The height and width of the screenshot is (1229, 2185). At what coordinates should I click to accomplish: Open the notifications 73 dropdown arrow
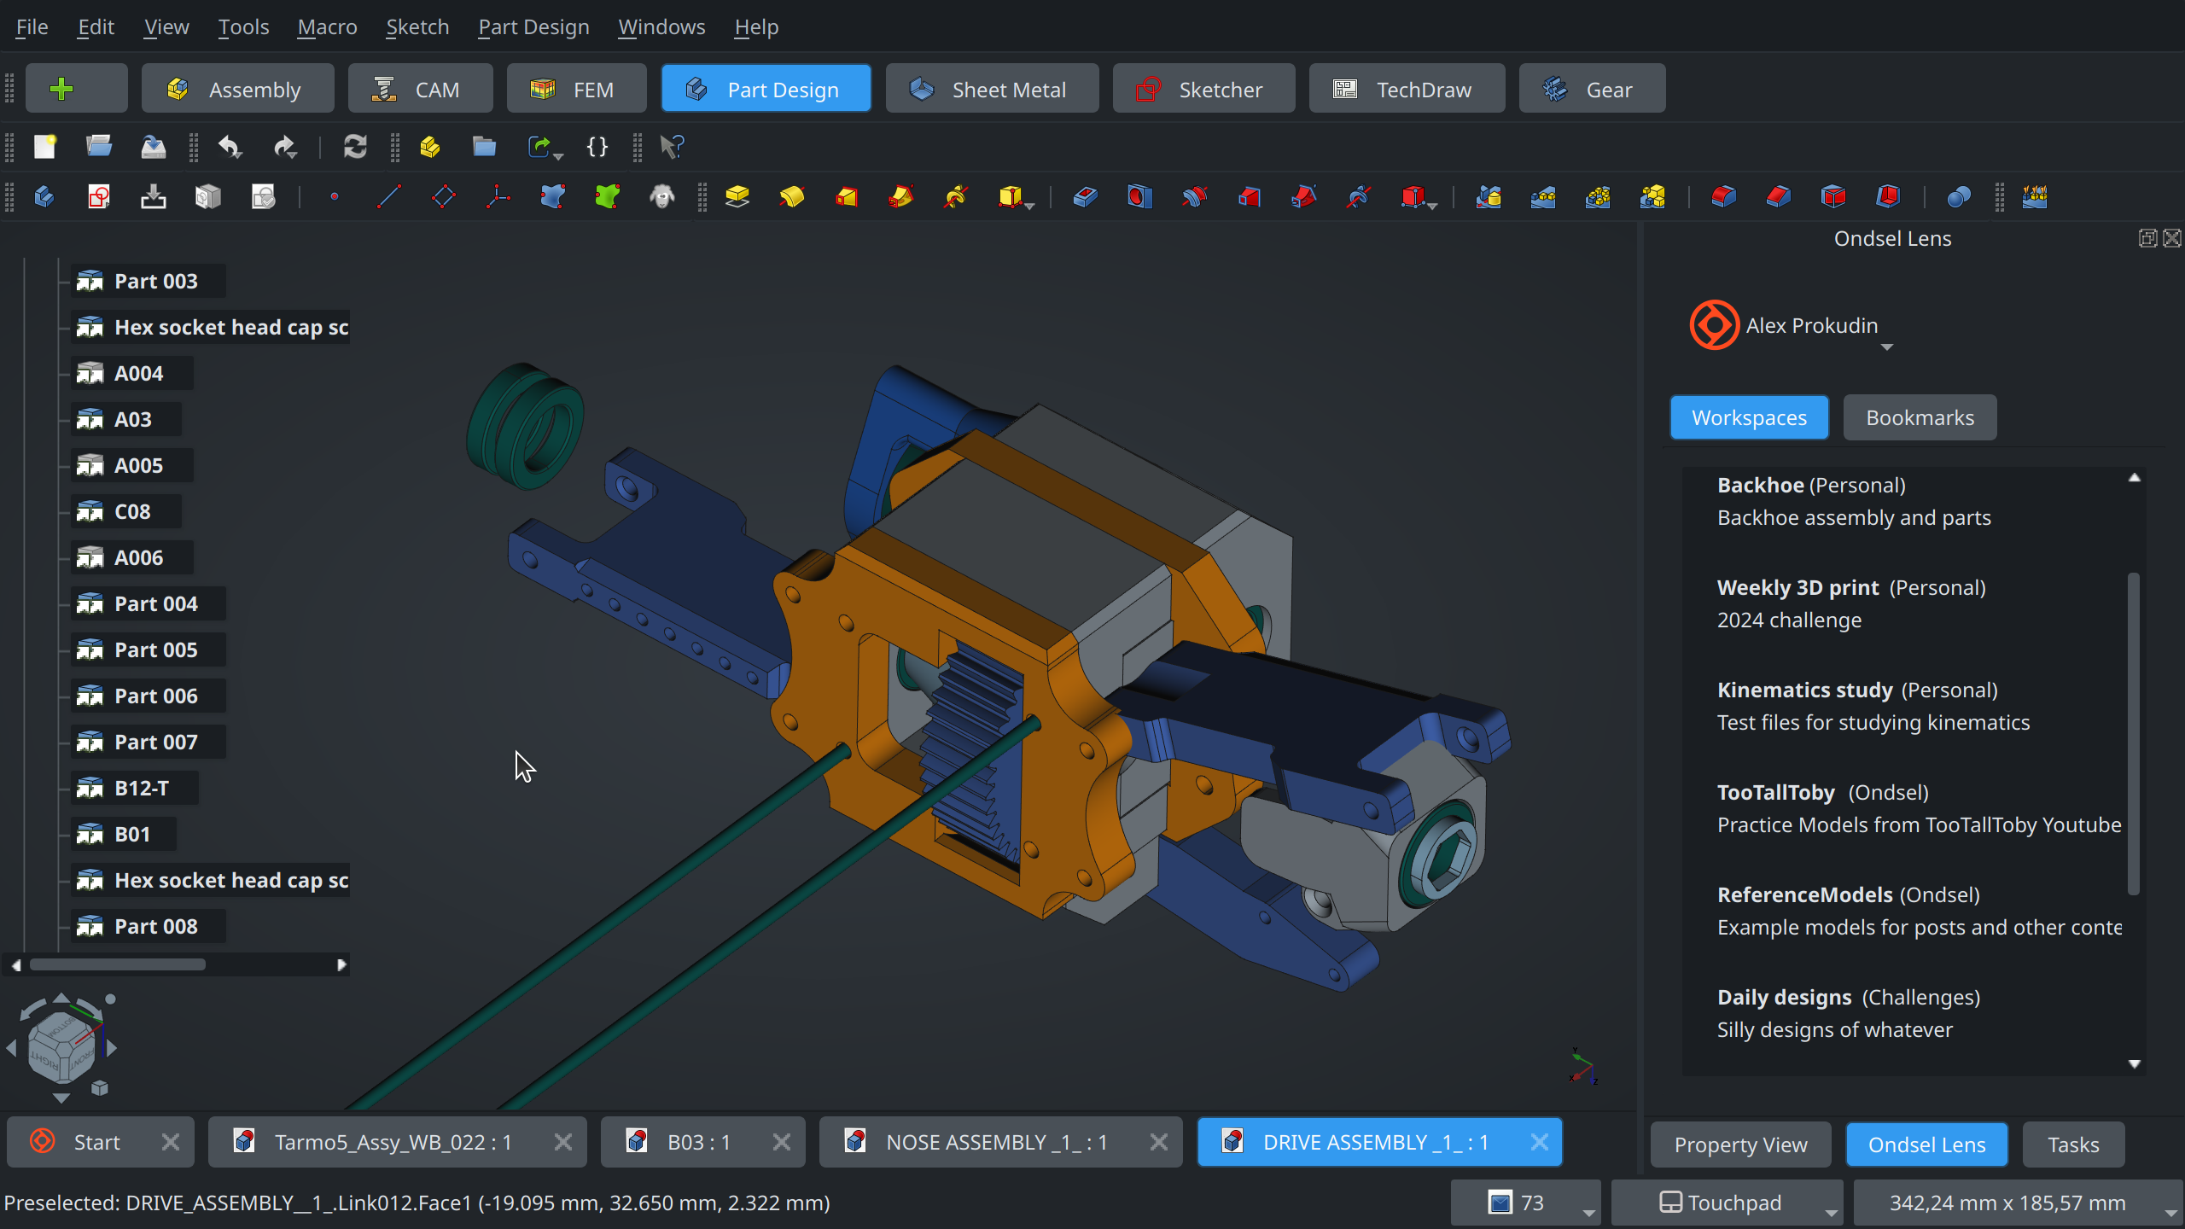point(1588,1212)
